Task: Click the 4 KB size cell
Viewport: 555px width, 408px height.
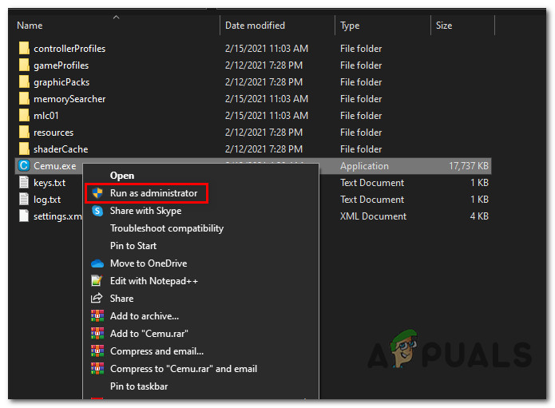Action: pyautogui.click(x=479, y=216)
